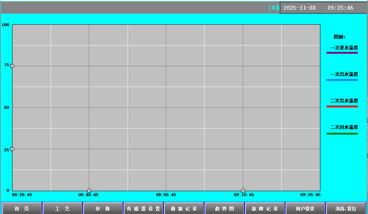The image size is (368, 214).
Task: Switch to 数据记录 data records
Action: [x=184, y=208]
